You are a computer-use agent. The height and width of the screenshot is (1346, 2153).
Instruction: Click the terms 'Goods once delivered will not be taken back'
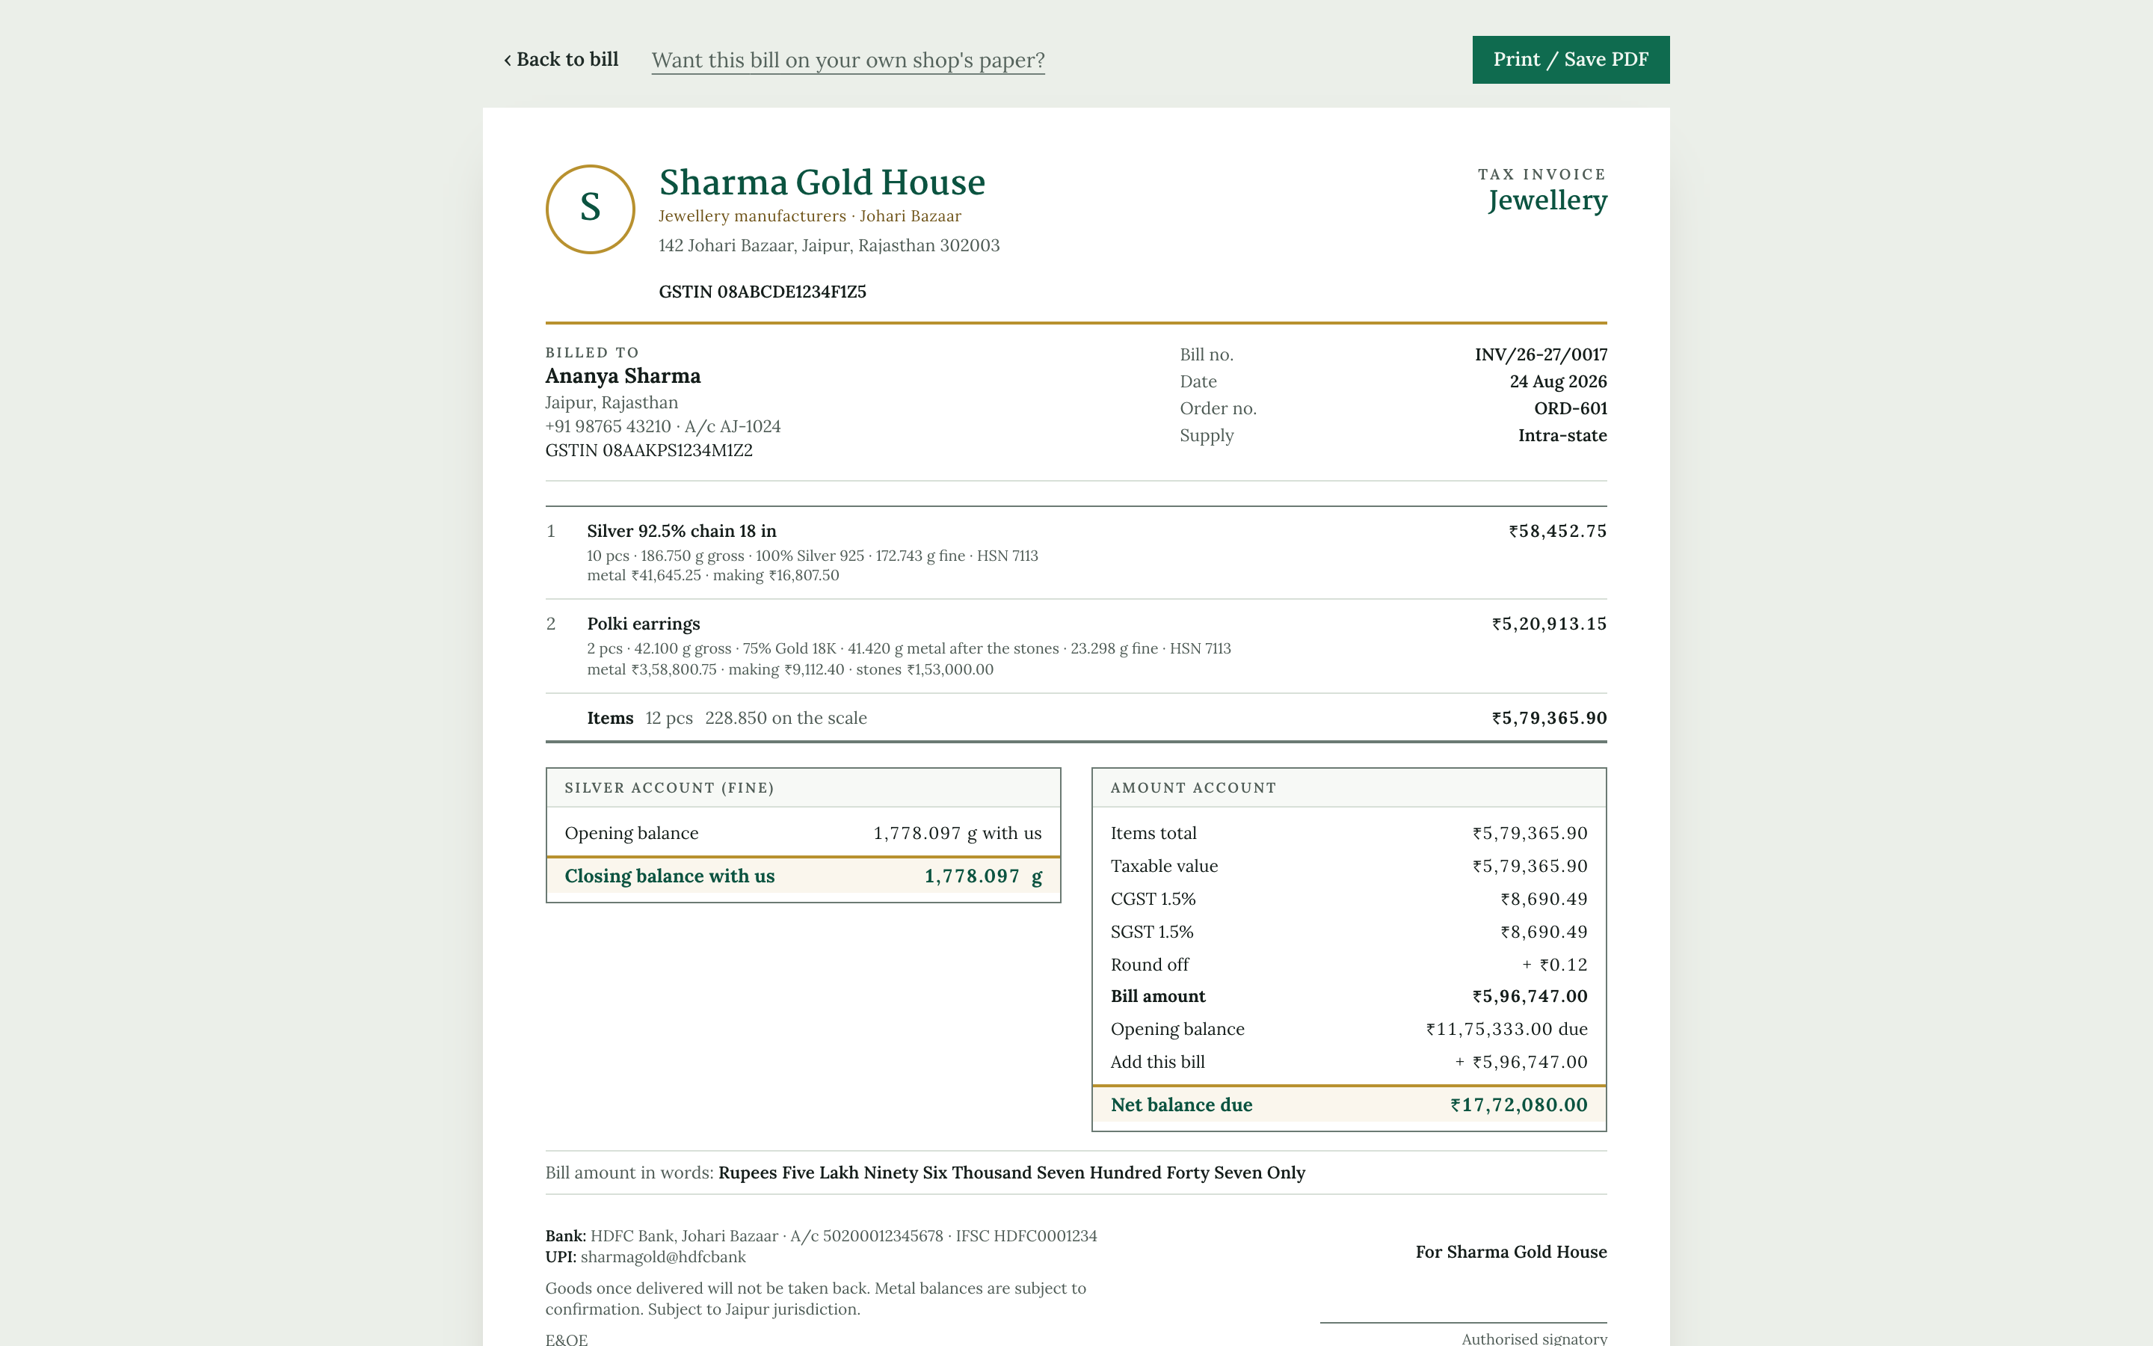[x=816, y=1299]
